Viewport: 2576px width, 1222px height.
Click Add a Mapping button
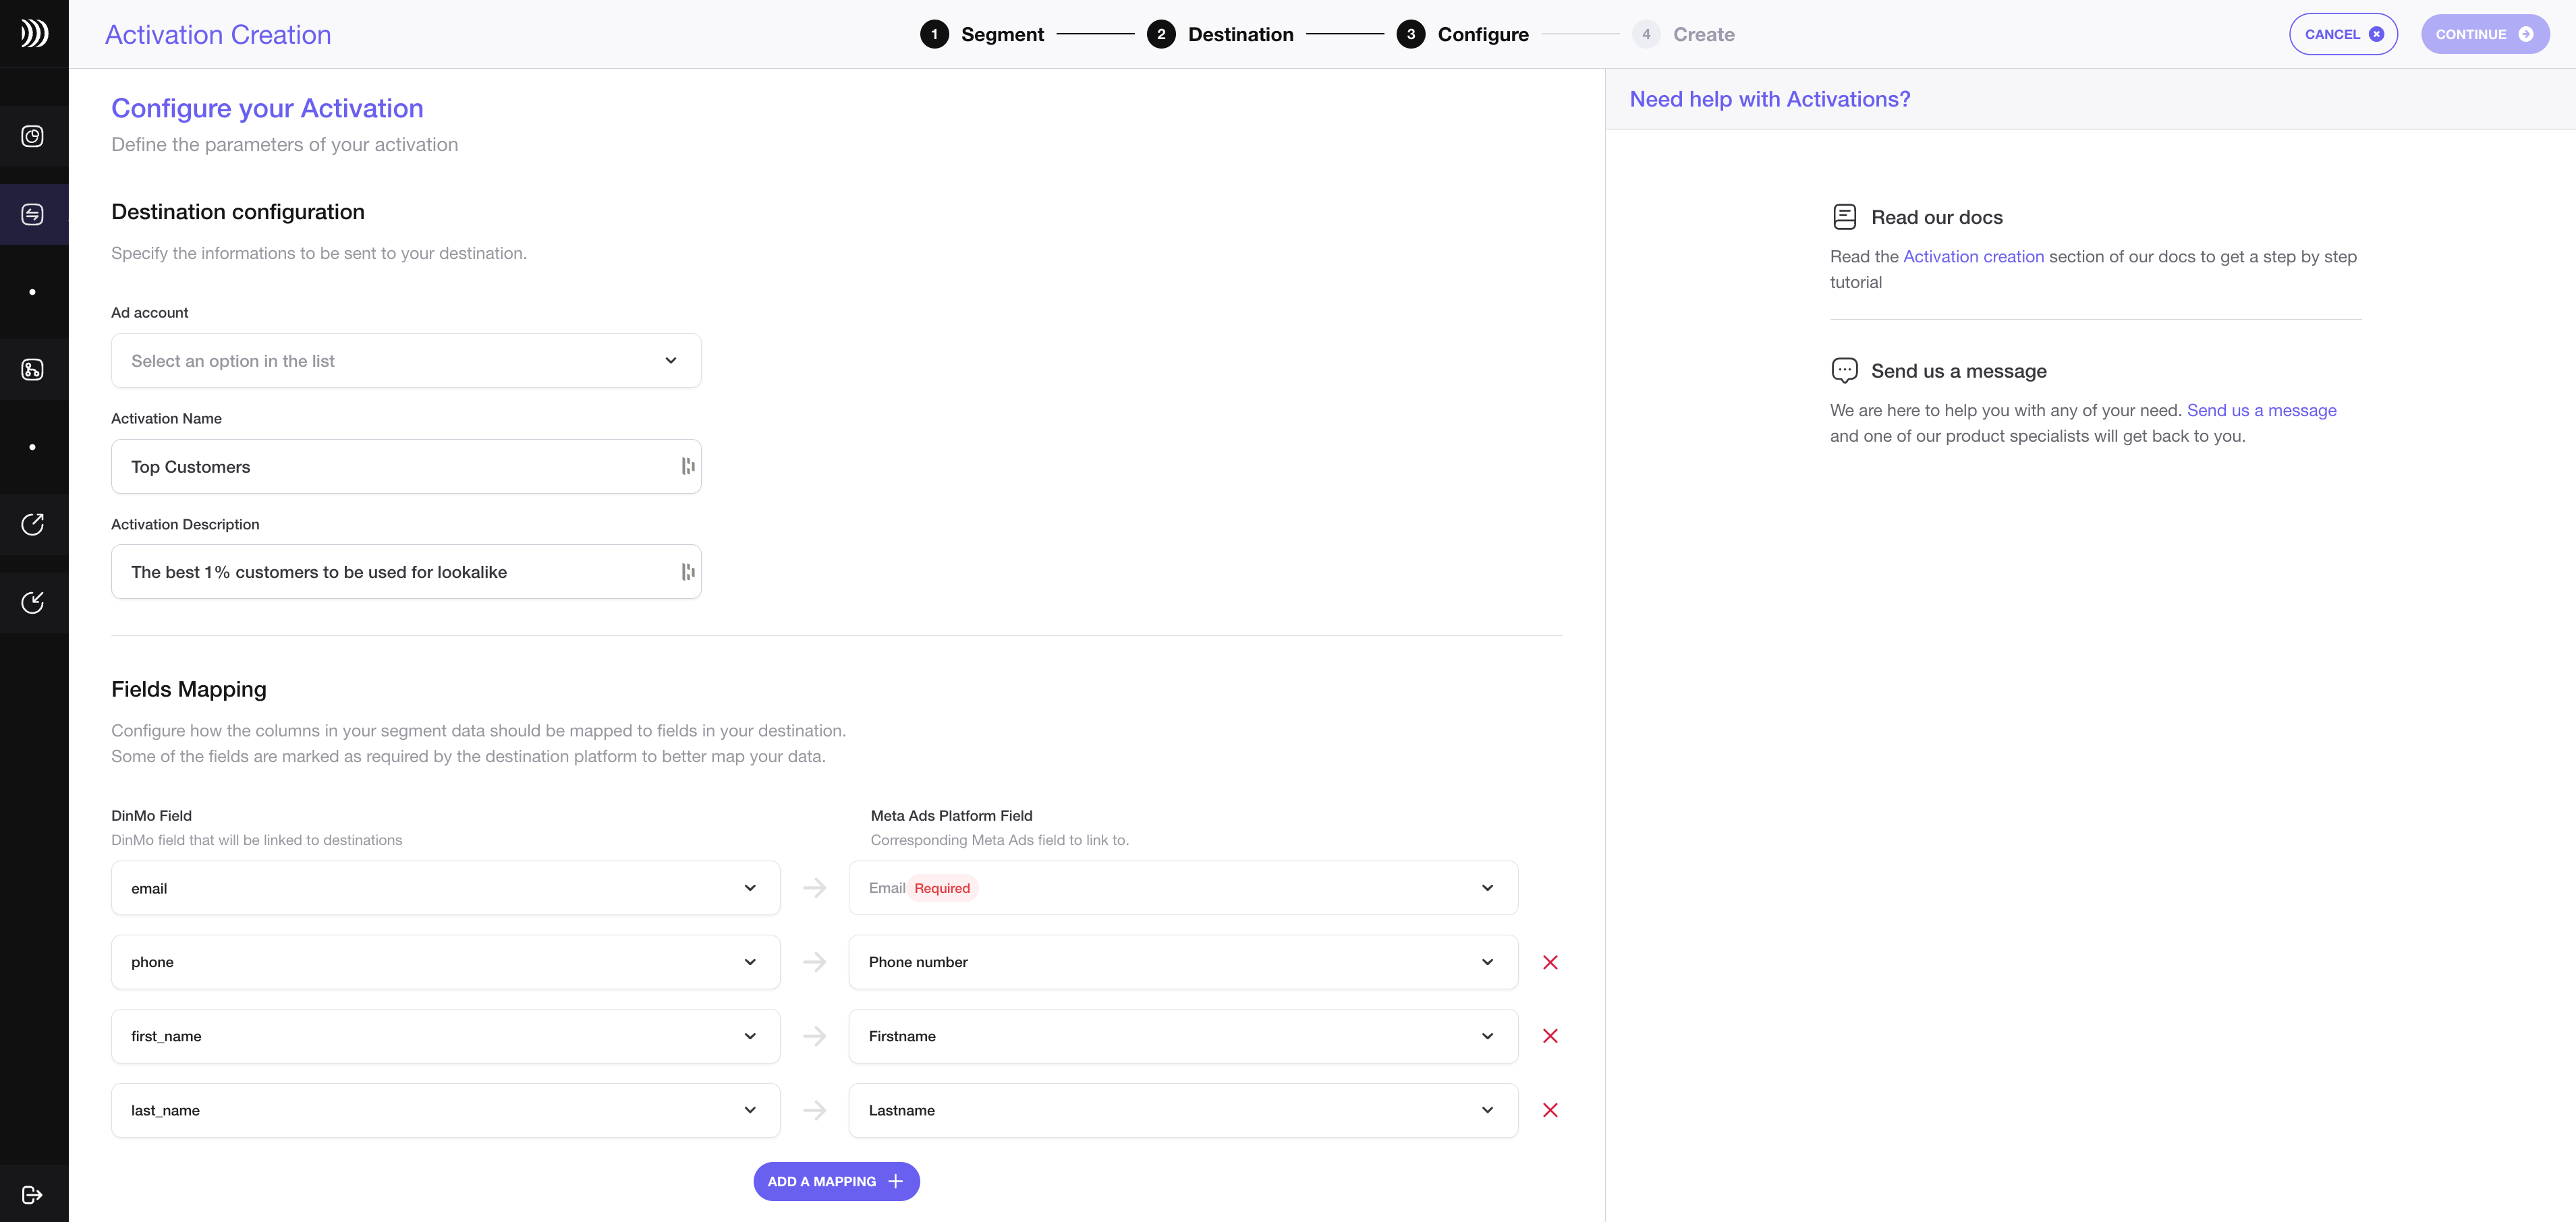[x=836, y=1181]
